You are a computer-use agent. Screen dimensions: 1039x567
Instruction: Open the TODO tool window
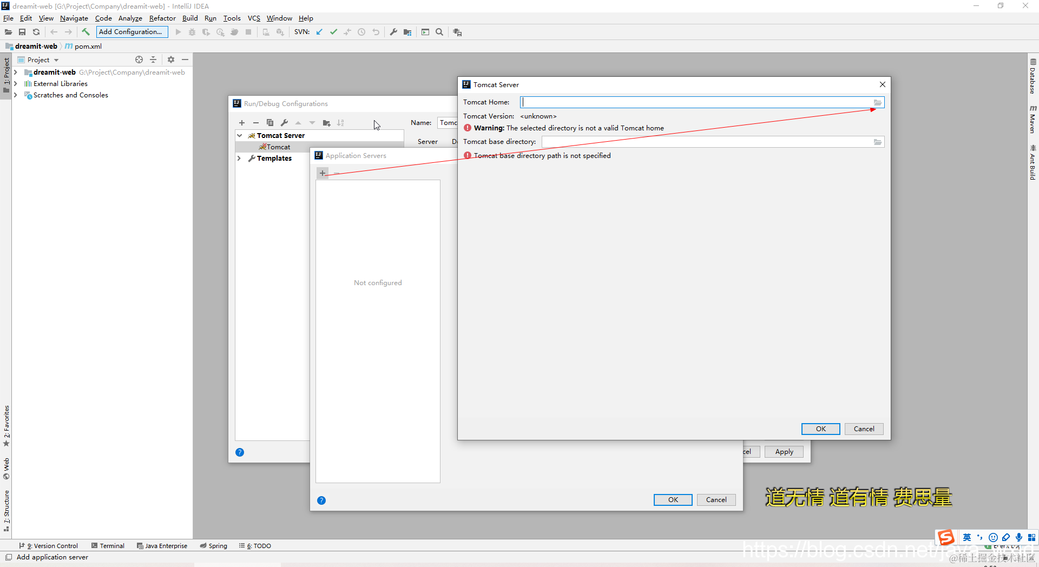coord(255,545)
